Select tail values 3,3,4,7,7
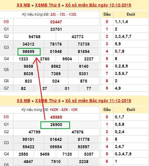Viewport: 149px width, 166px height. pyautogui.click(x=123, y=36)
